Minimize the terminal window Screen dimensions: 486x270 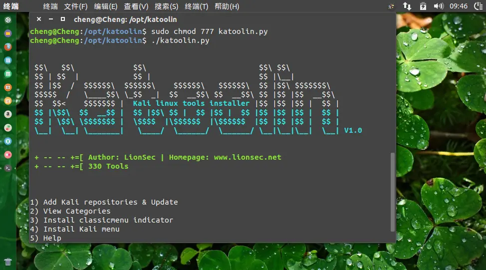[x=51, y=19]
